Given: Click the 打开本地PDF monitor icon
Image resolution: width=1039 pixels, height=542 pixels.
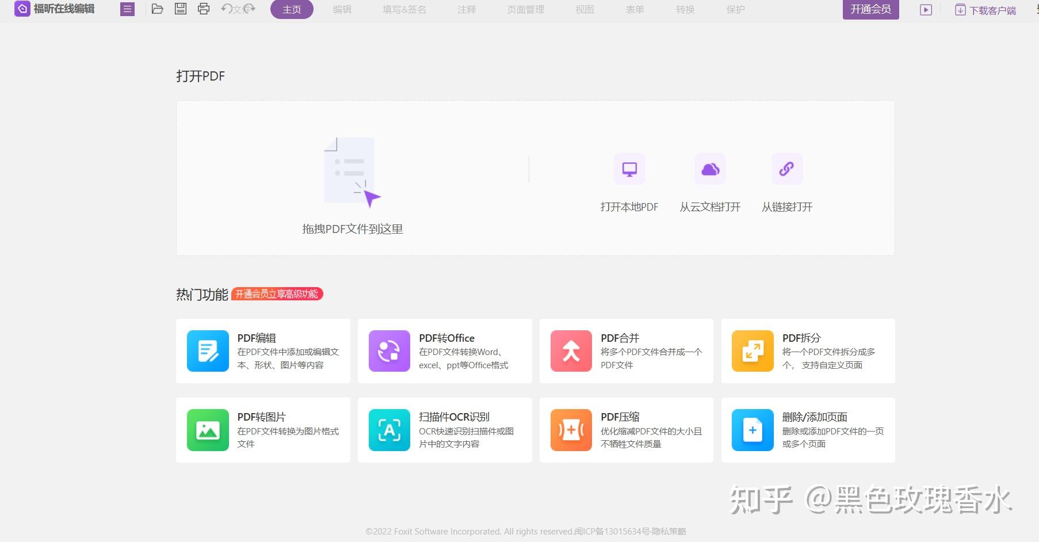Looking at the screenshot, I should pos(629,169).
